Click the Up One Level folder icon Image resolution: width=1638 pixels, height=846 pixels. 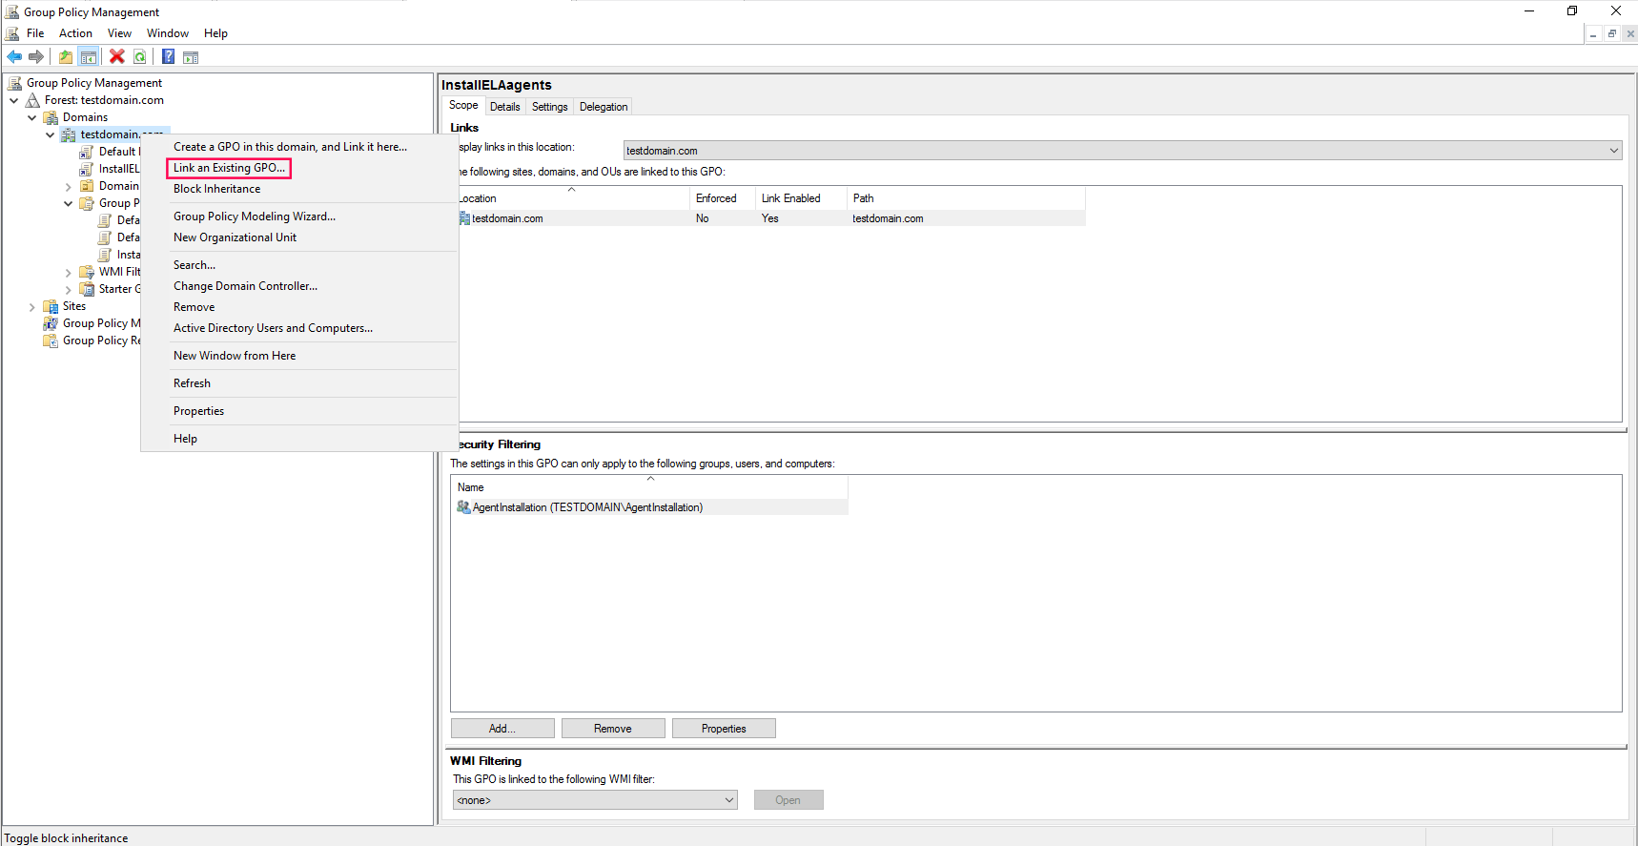tap(65, 57)
